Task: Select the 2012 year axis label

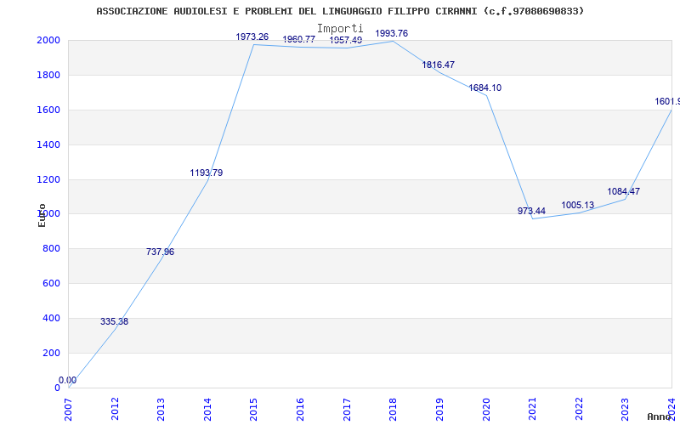Action: click(115, 410)
